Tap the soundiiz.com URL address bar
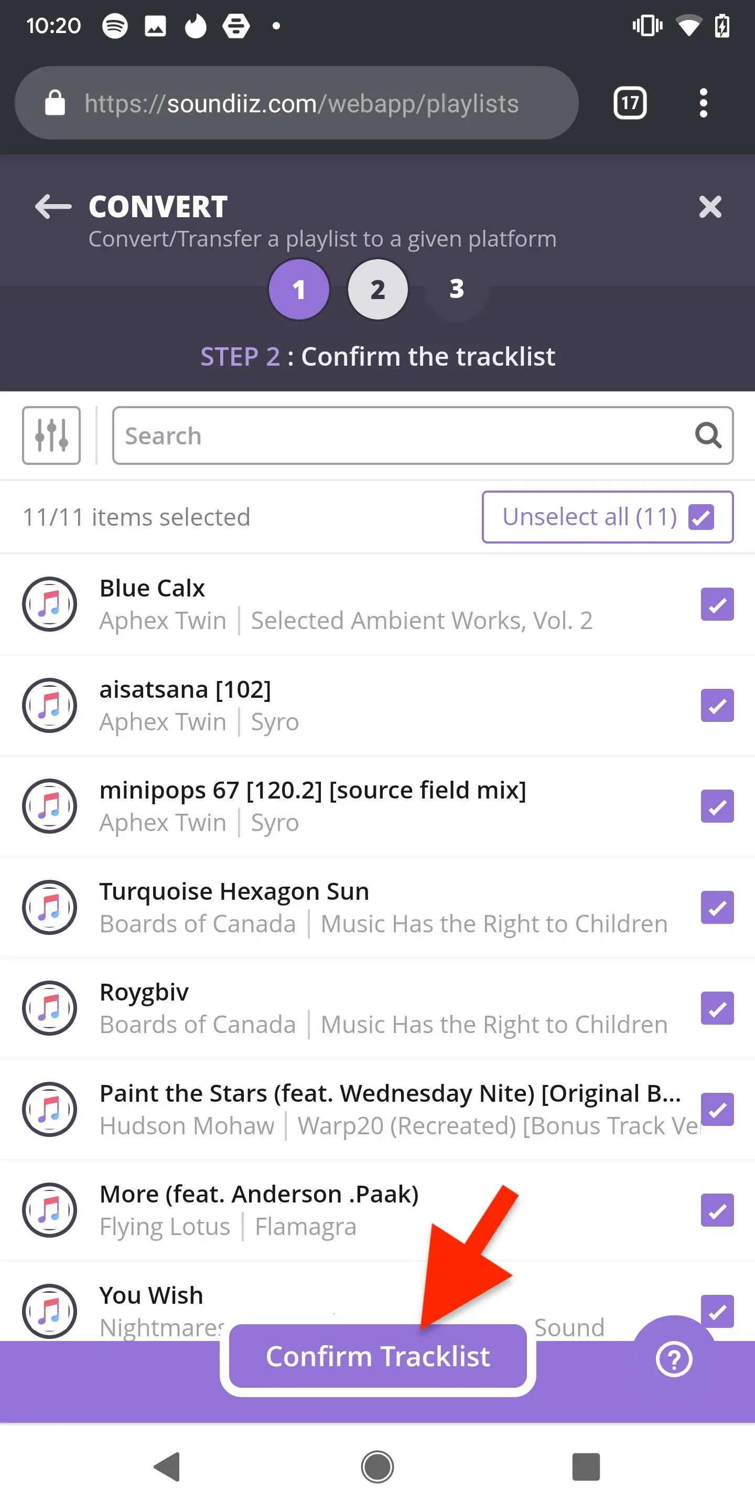 click(297, 103)
